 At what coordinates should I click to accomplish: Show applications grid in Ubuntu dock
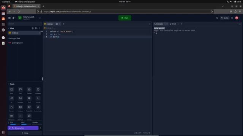click(x=3, y=133)
